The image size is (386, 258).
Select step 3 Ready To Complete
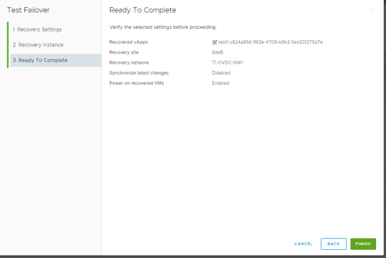pyautogui.click(x=43, y=60)
